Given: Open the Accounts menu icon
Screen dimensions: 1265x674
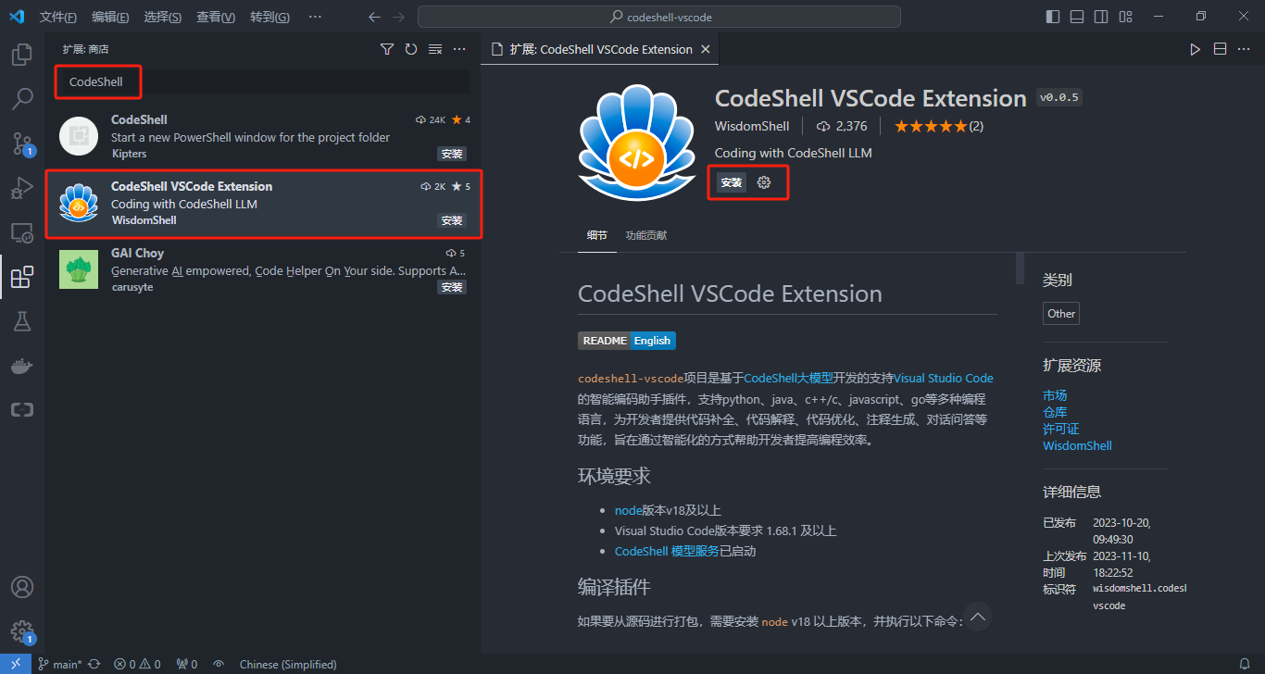Looking at the screenshot, I should 22,587.
